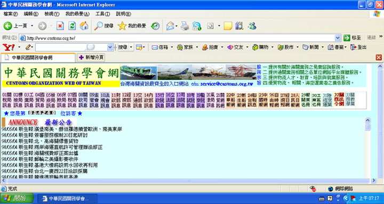
Task: Click the Forward arrow icon
Action: (42, 26)
